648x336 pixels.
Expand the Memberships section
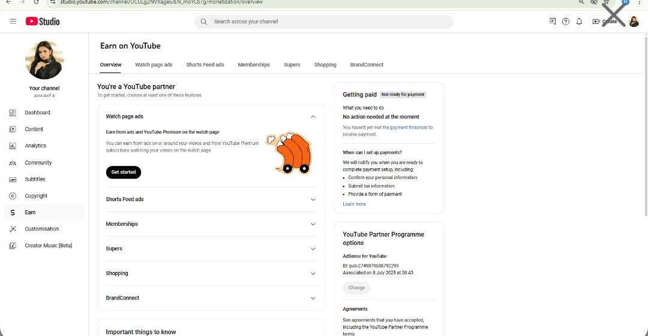click(x=313, y=224)
